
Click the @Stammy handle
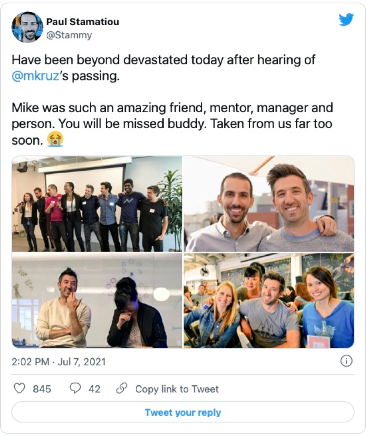pyautogui.click(x=69, y=35)
